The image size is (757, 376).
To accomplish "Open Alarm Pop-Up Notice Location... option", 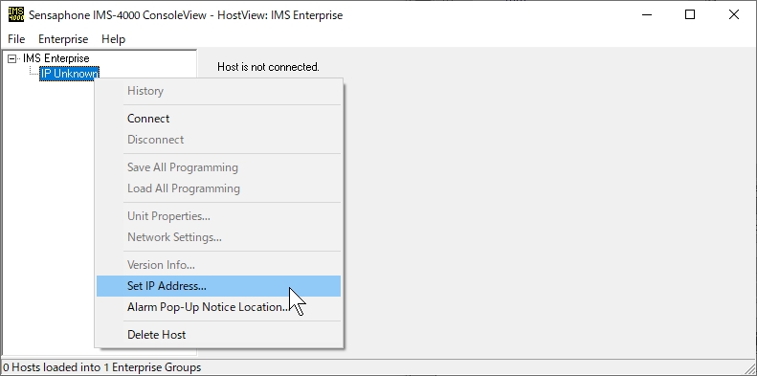I will [x=219, y=307].
